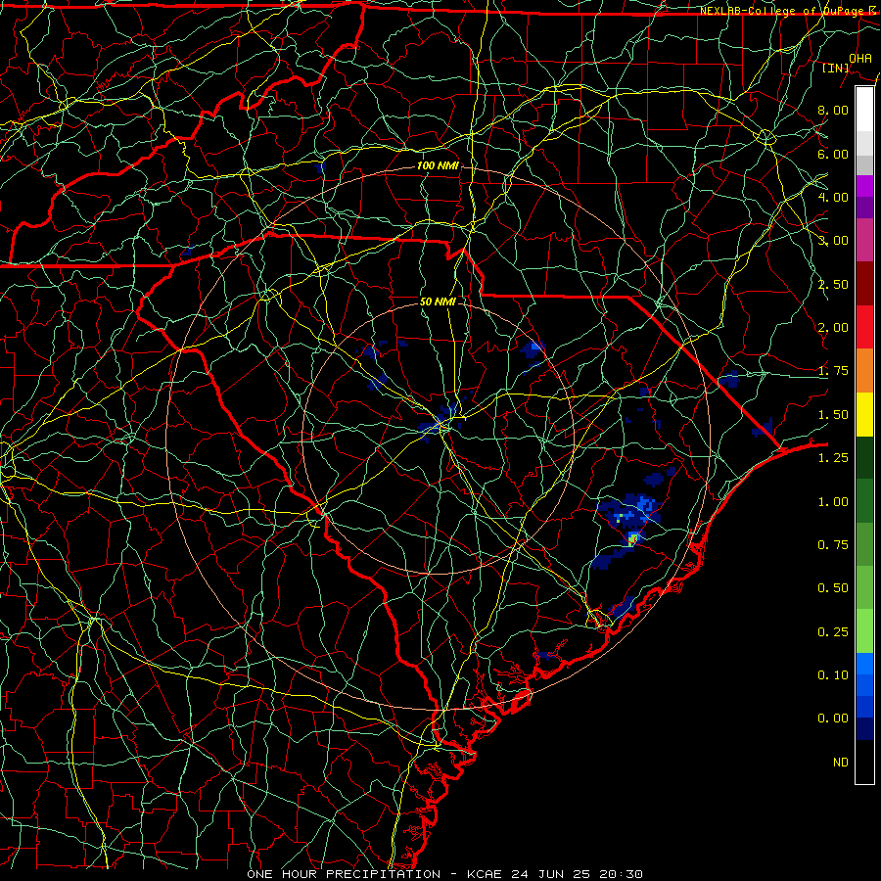Click the yellow swatch in the legend

tap(864, 414)
